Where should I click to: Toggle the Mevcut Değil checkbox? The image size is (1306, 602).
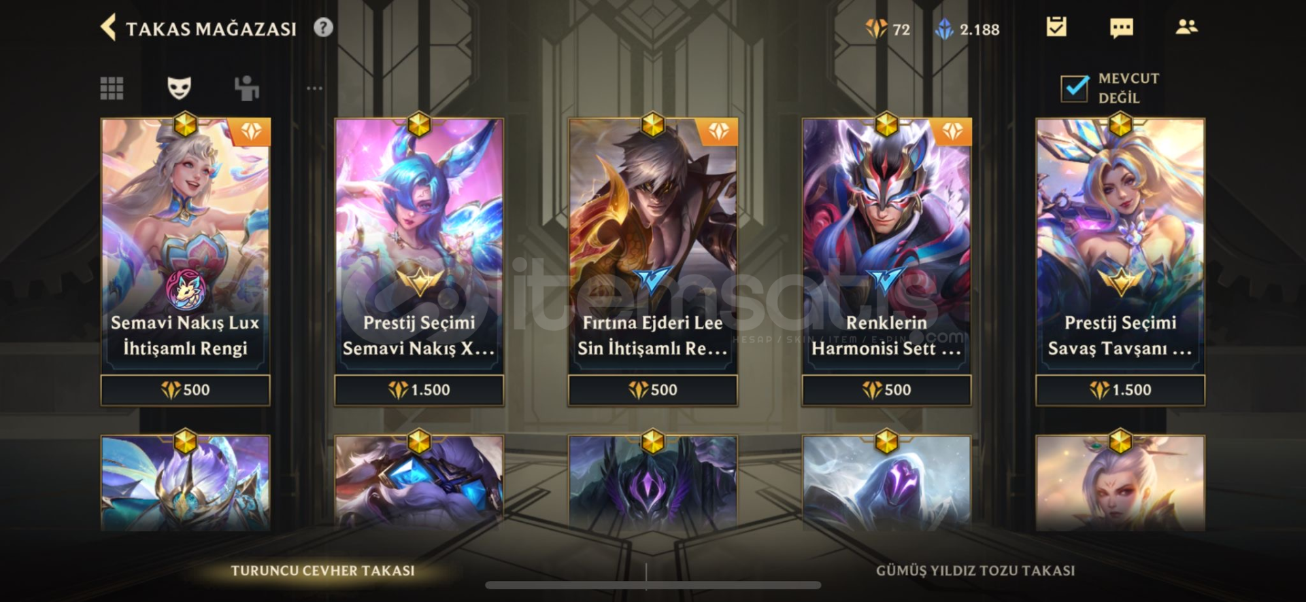1075,88
